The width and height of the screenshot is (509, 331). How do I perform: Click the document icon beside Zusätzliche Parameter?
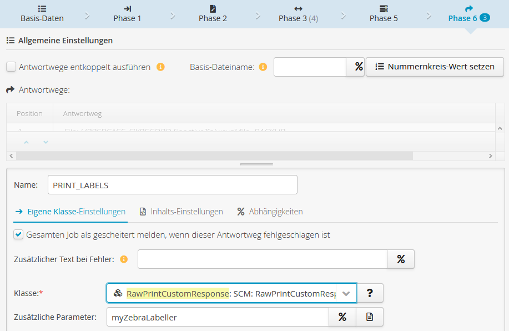(370, 317)
